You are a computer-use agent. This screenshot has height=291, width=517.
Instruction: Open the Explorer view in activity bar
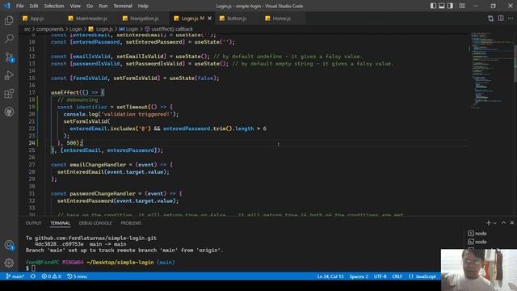[9, 20]
